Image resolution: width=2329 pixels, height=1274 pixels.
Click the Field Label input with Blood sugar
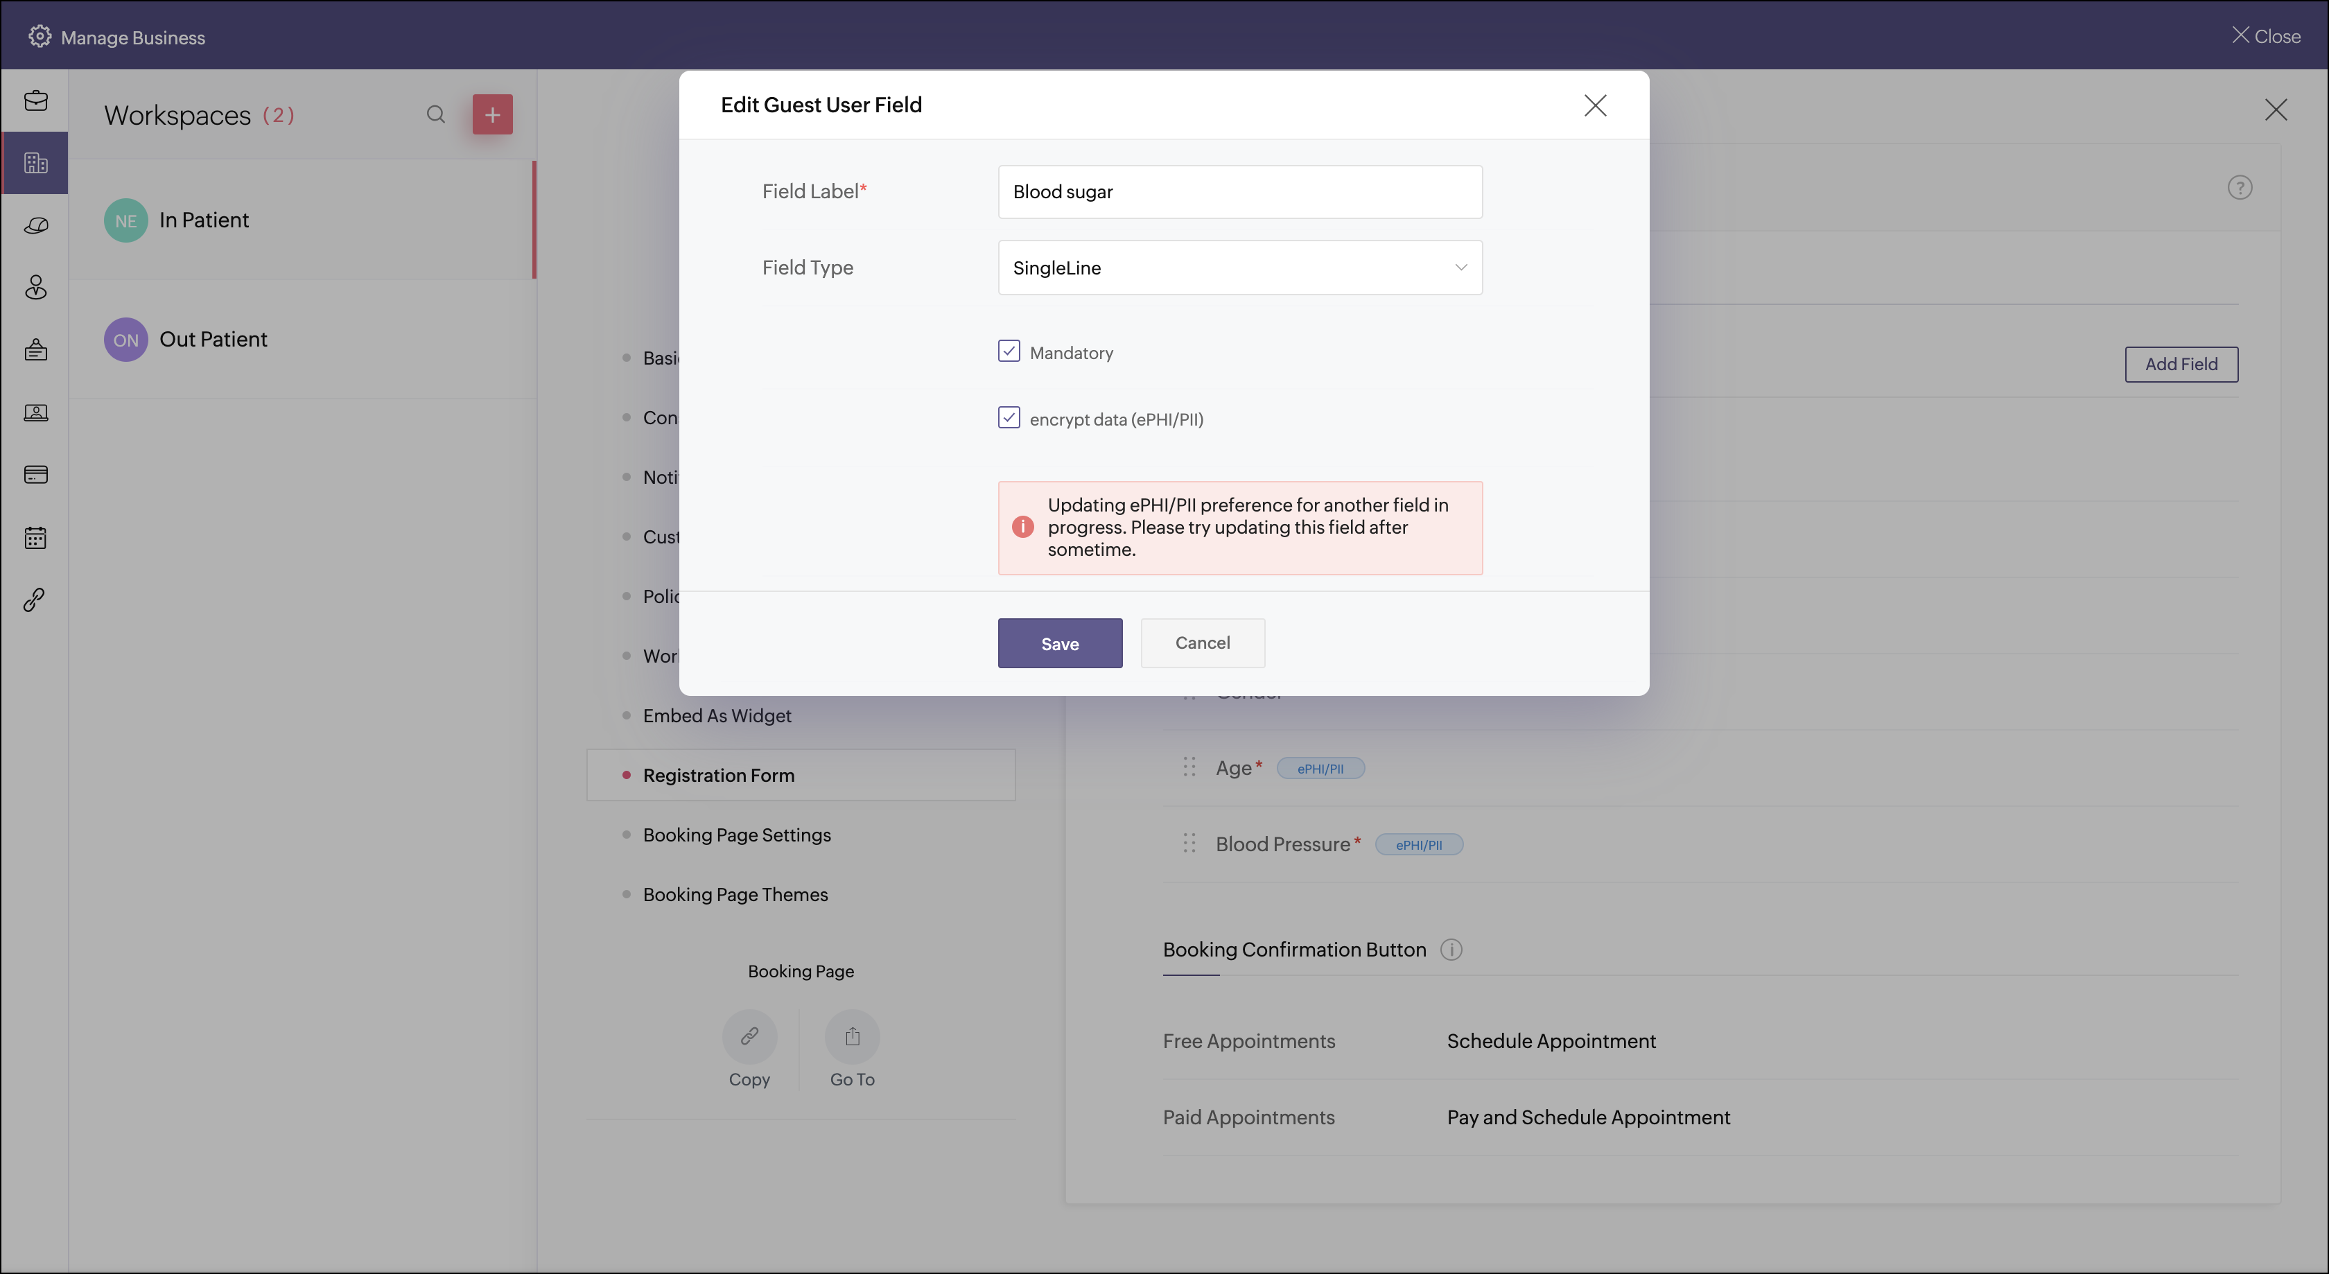[1239, 192]
